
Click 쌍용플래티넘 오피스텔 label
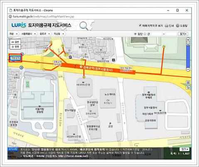93,128
